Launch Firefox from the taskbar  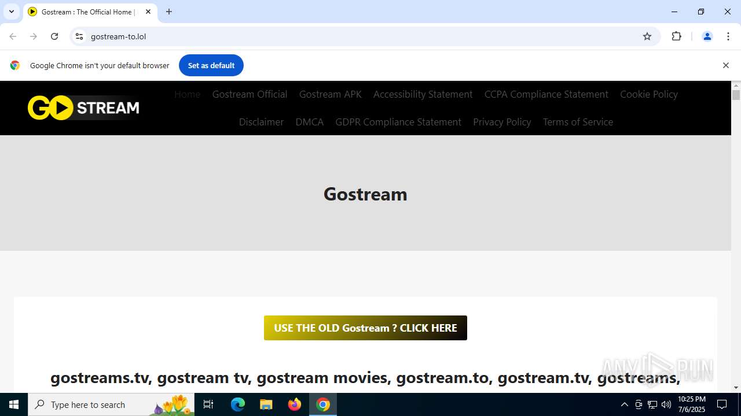295,404
